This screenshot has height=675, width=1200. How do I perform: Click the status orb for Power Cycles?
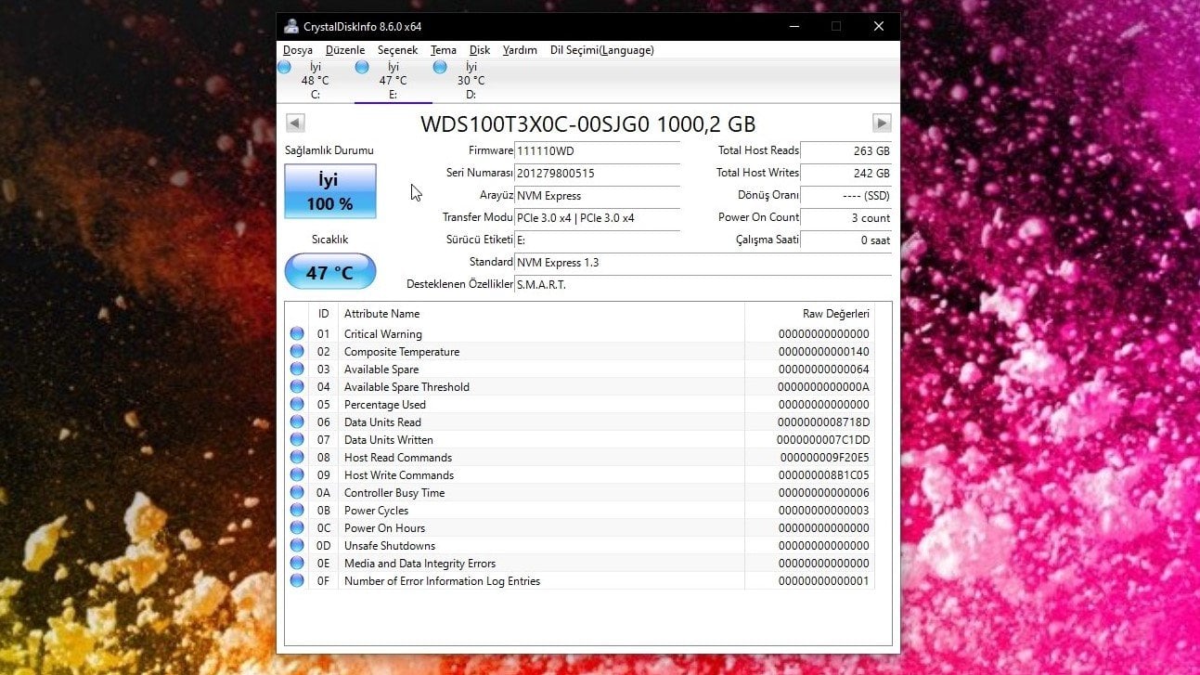point(297,510)
